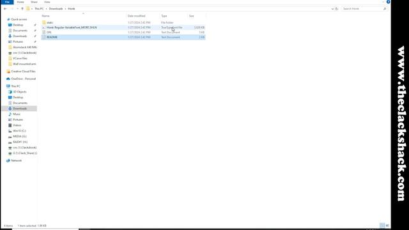Open Documents under This PC
The width and height of the screenshot is (409, 230).
(20, 103)
